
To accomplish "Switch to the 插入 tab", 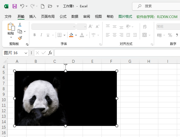I will point(33,17).
